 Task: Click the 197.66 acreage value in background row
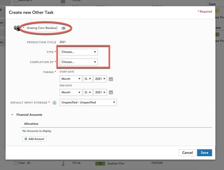click(x=76, y=163)
